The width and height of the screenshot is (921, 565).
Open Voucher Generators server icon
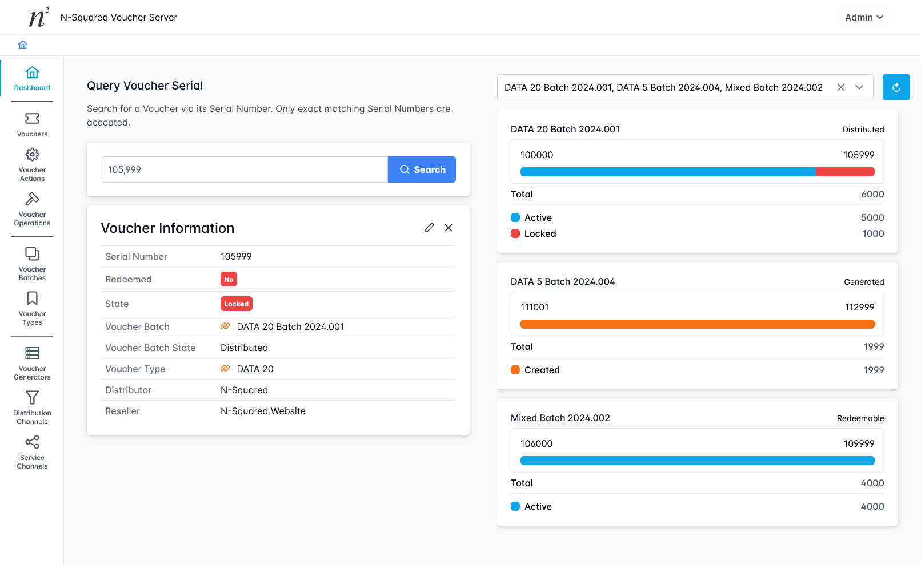pyautogui.click(x=32, y=353)
